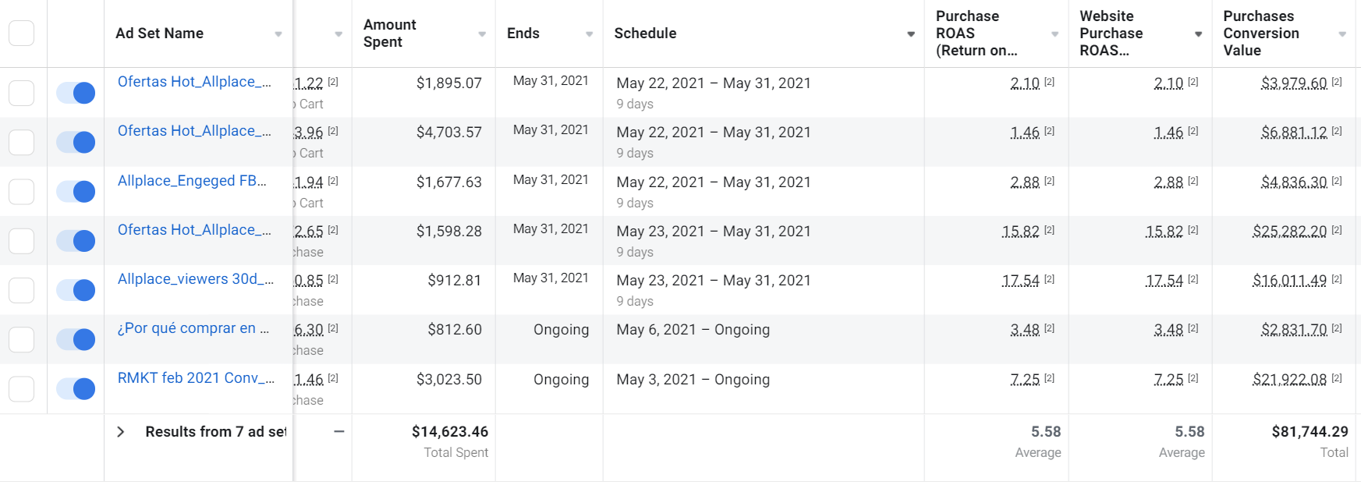Open the Ad Set Name column dropdown arrow
The width and height of the screenshot is (1361, 485).
pyautogui.click(x=278, y=34)
